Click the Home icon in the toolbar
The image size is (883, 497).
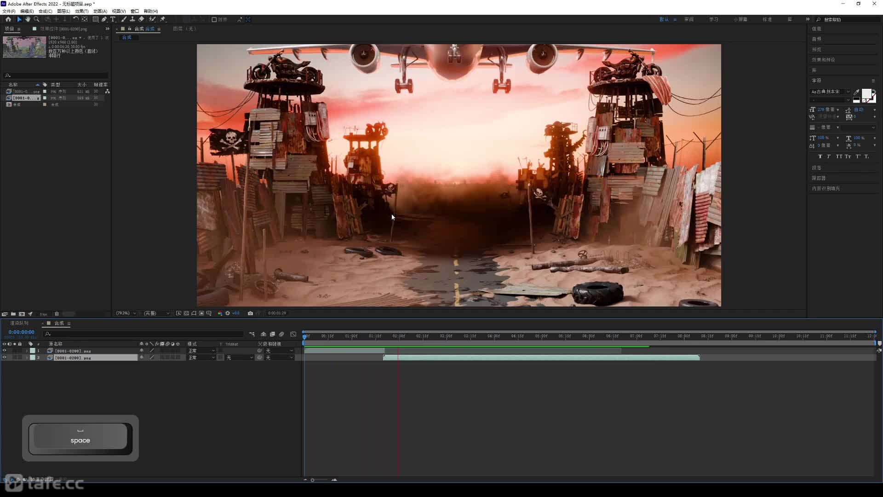(8, 19)
